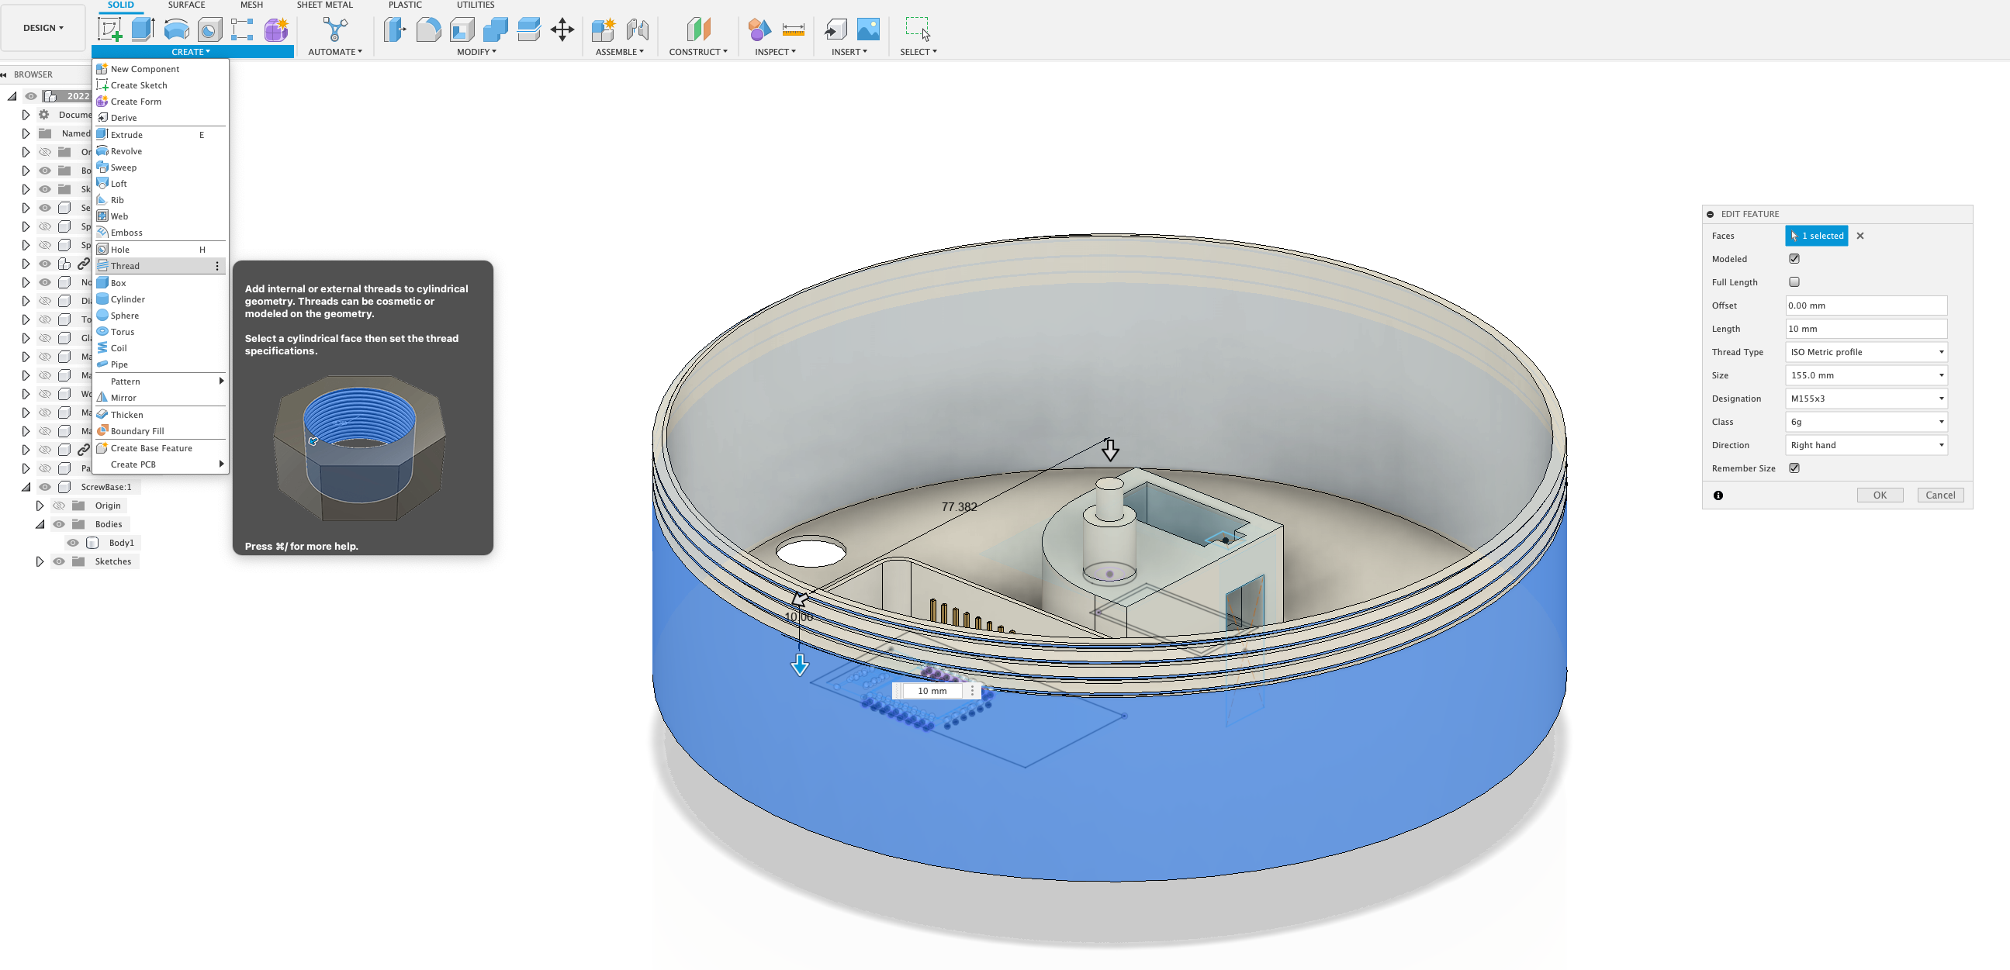Open the Thread Type dropdown
The height and width of the screenshot is (970, 2010).
(x=1866, y=352)
